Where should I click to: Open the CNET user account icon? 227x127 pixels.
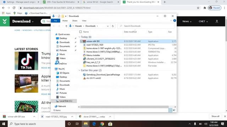(x=217, y=21)
